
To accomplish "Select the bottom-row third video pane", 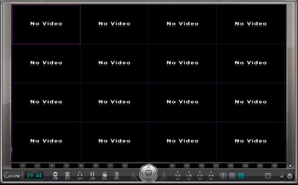I will [183, 142].
